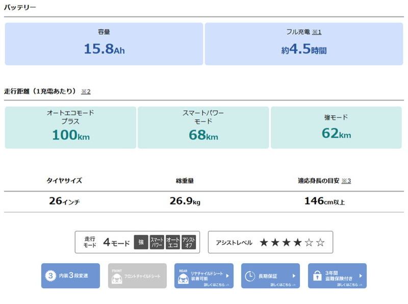Click the スマートパワー mode icon
Image resolution: width=408 pixels, height=304 pixels.
(x=157, y=243)
